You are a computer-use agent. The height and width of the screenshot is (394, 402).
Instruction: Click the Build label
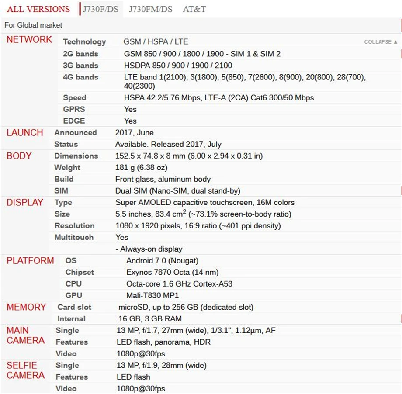point(64,179)
